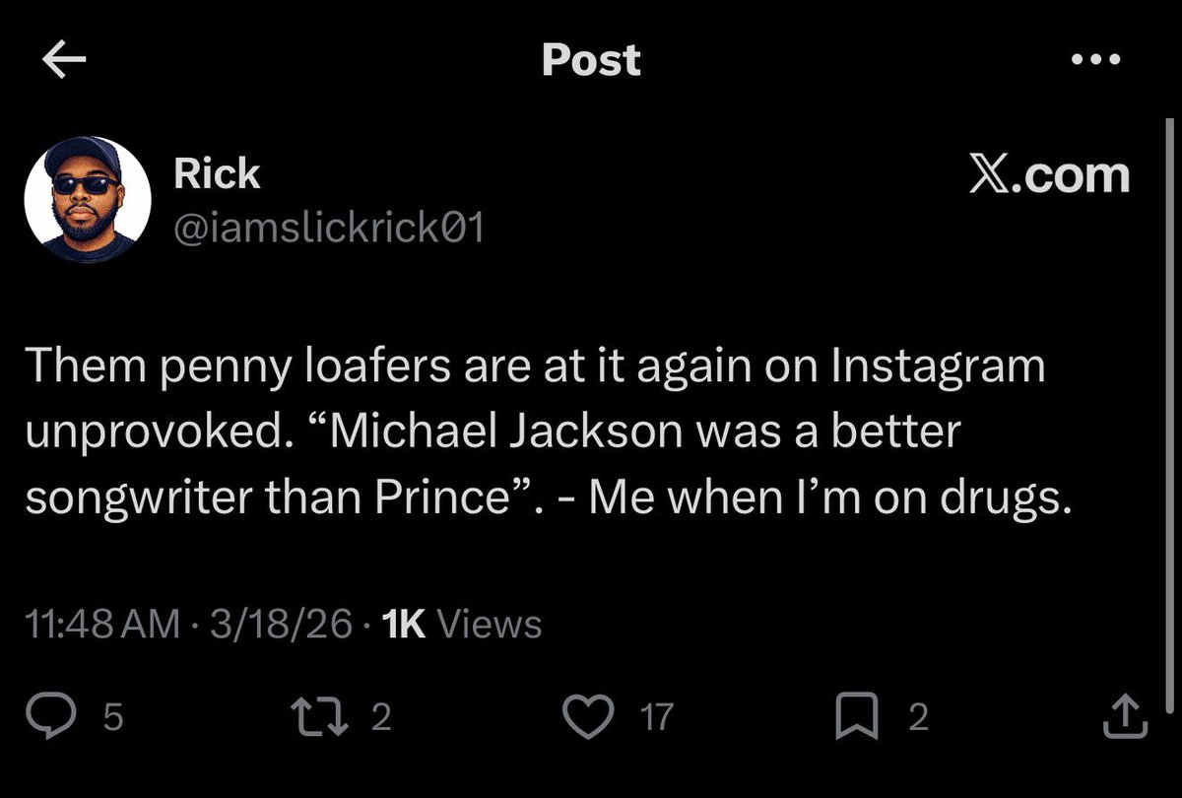Click the Post header title
Image resolution: width=1182 pixels, height=798 pixels.
tap(591, 60)
